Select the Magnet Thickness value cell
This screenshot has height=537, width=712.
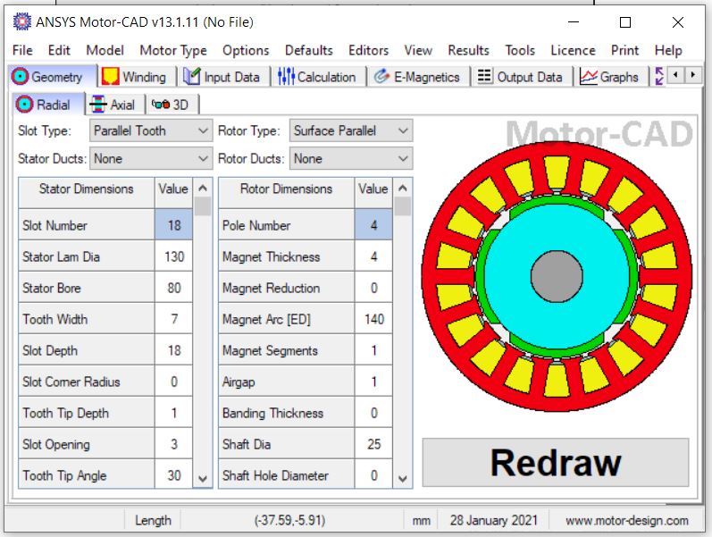pyautogui.click(x=373, y=256)
